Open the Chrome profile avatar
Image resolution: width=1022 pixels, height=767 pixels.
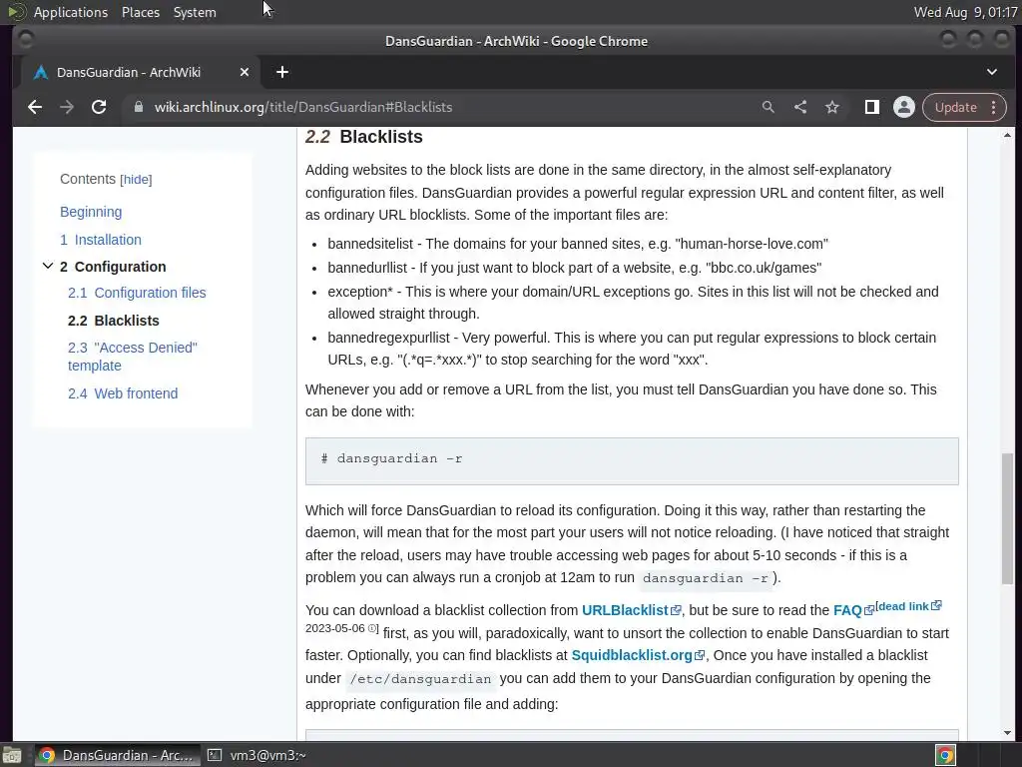[904, 107]
